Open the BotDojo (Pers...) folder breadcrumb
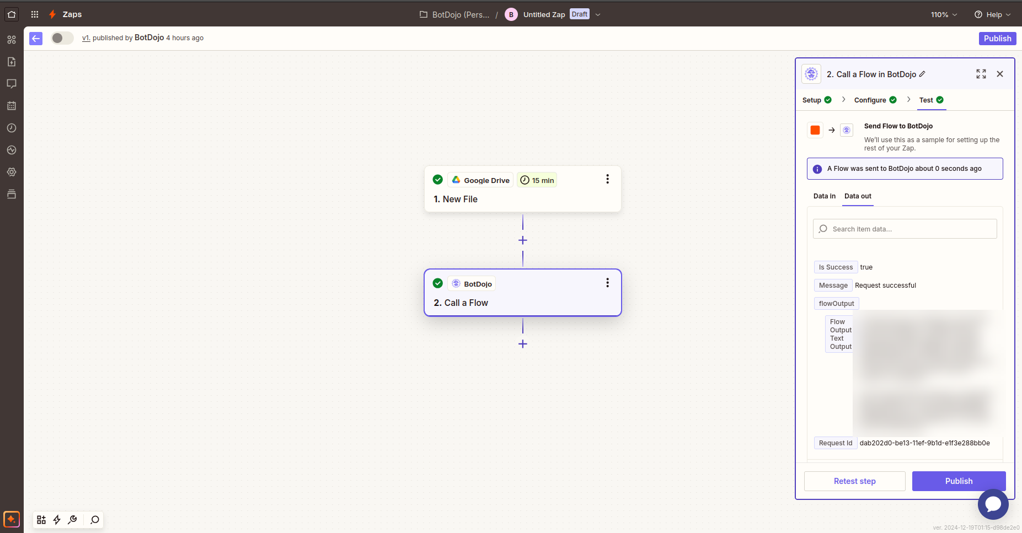This screenshot has width=1022, height=533. point(461,15)
